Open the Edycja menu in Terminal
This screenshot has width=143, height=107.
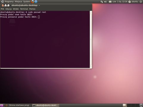click(x=9, y=9)
